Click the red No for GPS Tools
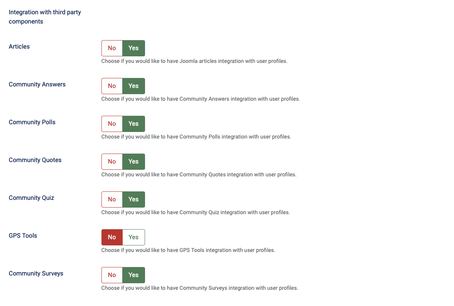The image size is (454, 306). tap(112, 237)
